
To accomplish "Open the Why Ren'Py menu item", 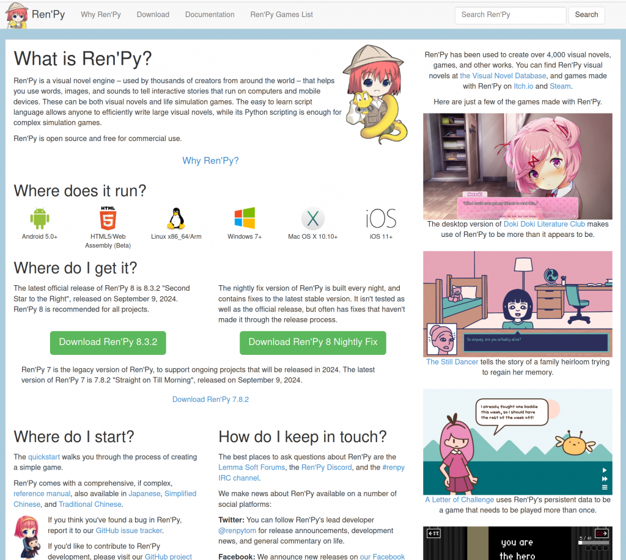I will pyautogui.click(x=101, y=15).
